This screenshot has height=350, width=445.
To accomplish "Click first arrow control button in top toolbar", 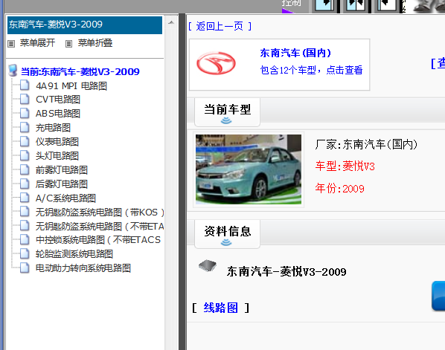I will point(324,6).
